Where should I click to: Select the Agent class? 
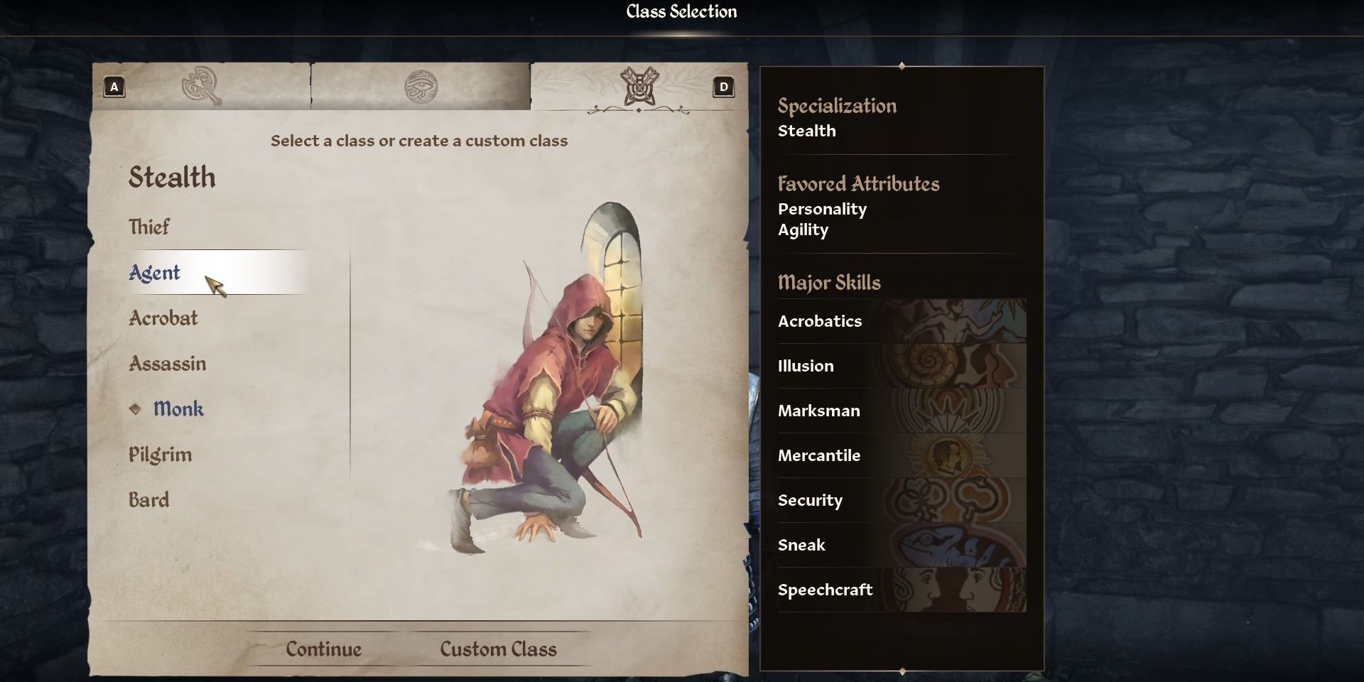click(154, 273)
